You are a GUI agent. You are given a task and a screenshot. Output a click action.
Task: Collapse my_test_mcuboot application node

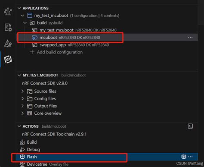22,16
